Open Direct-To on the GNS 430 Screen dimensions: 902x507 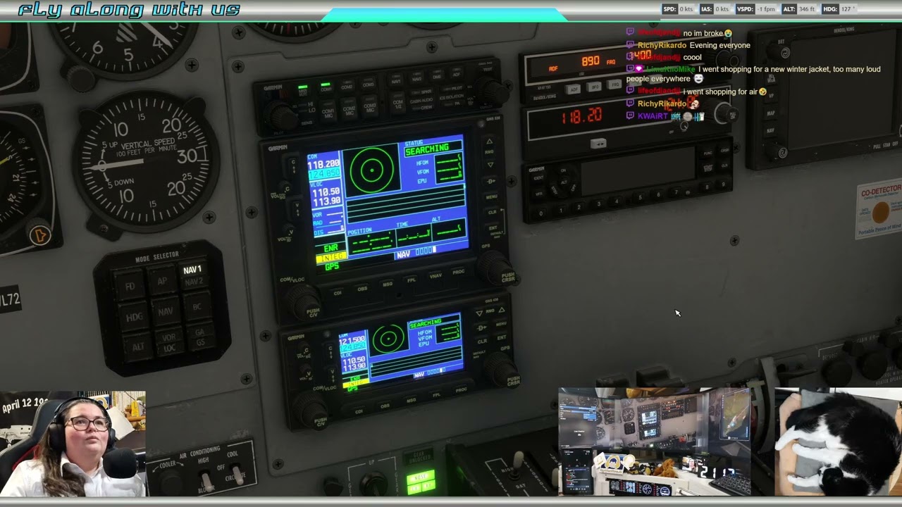click(x=481, y=328)
